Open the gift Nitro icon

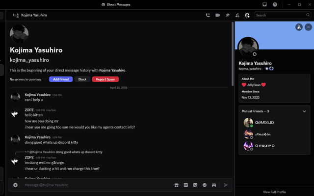177,185
